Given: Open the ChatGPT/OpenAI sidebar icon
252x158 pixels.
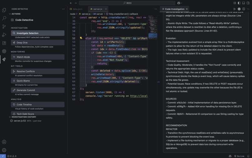Looking at the screenshot, I should pos(4,51).
